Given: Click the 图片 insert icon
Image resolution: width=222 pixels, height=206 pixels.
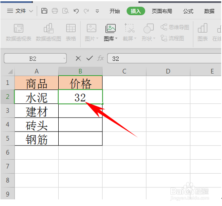Looking at the screenshot, I should (91, 28).
